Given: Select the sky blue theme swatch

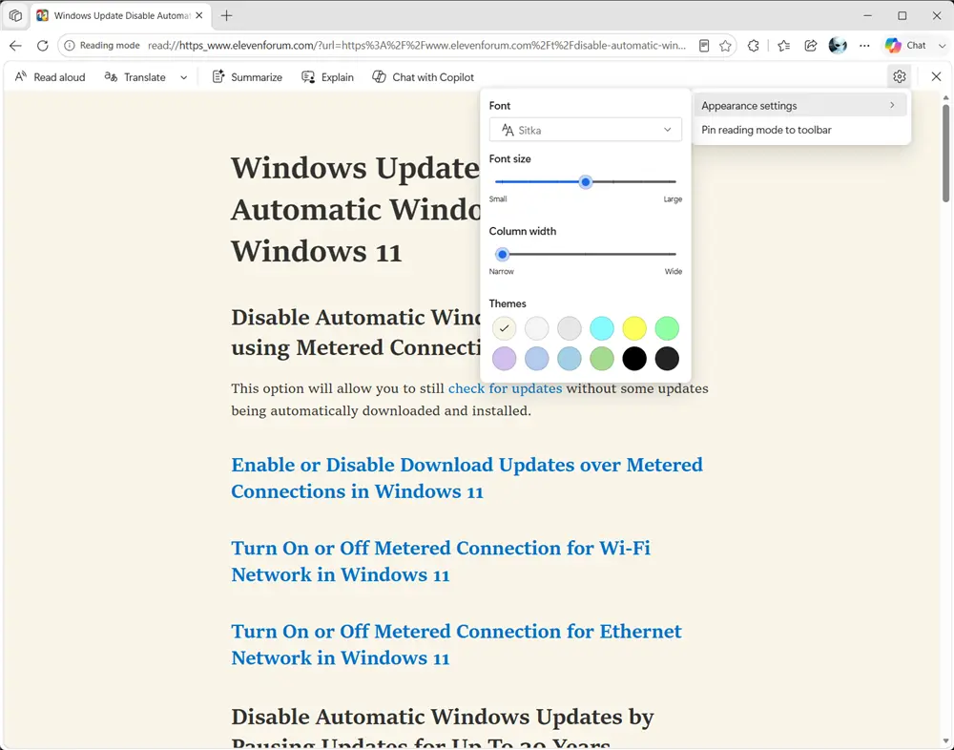Looking at the screenshot, I should pos(570,359).
